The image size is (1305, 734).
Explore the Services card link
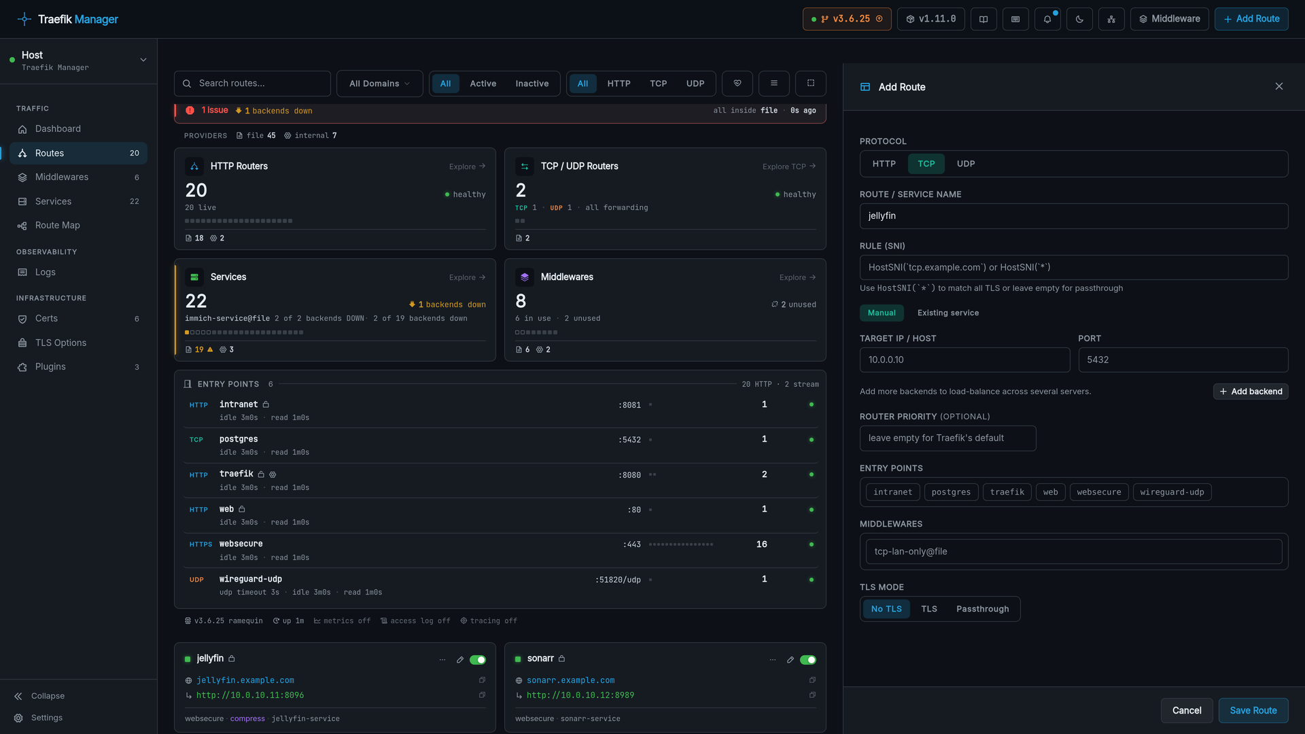pyautogui.click(x=468, y=277)
